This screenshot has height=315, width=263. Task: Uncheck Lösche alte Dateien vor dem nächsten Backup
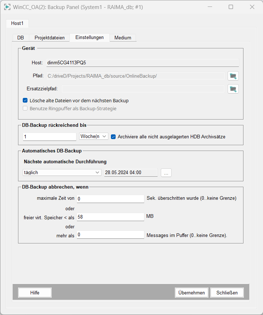point(25,101)
